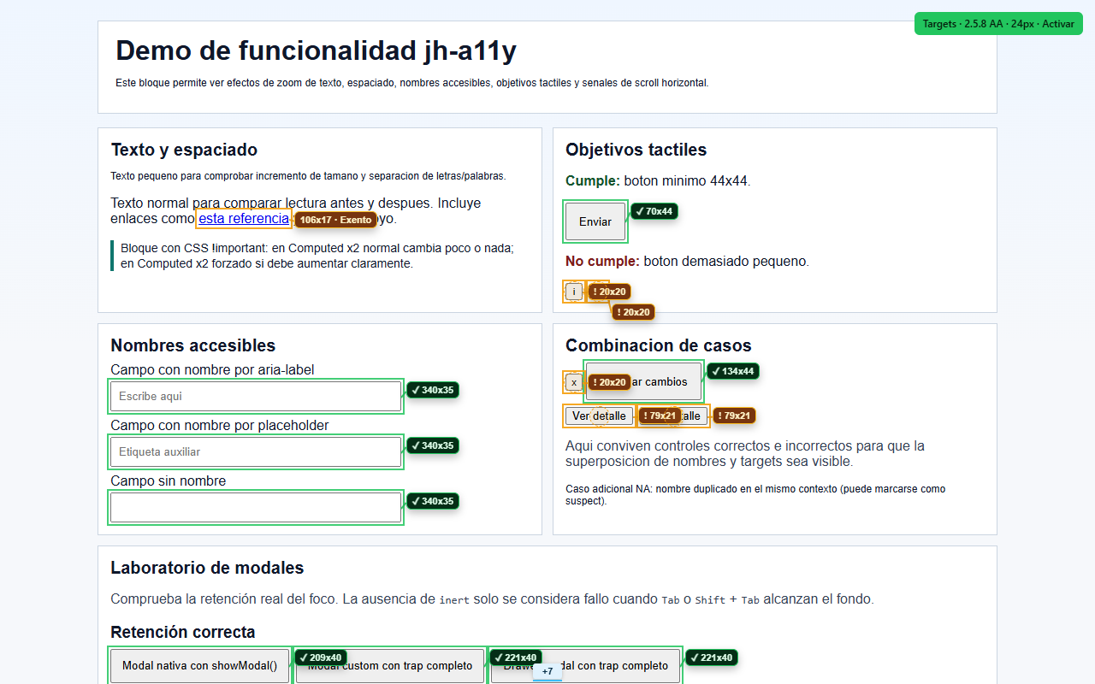Click the small 'i' info button
This screenshot has width=1095, height=684.
pos(574,292)
